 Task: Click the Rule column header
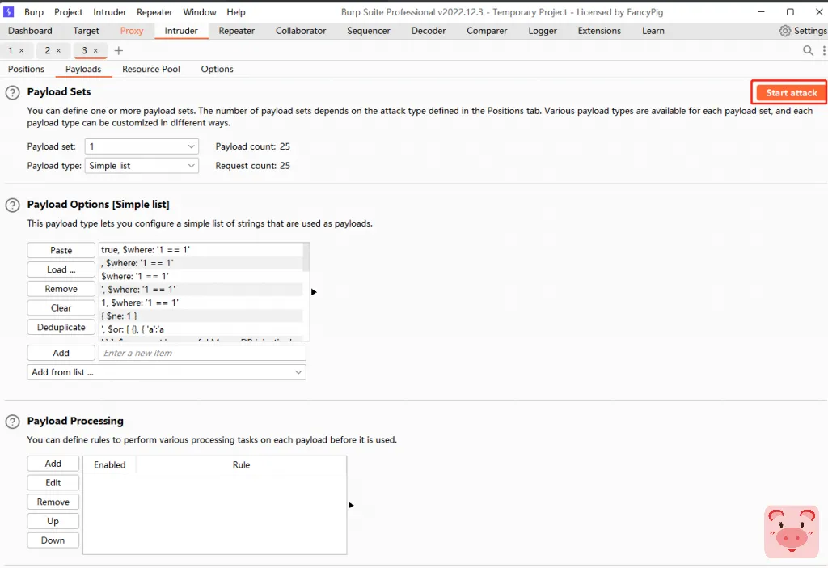(241, 465)
